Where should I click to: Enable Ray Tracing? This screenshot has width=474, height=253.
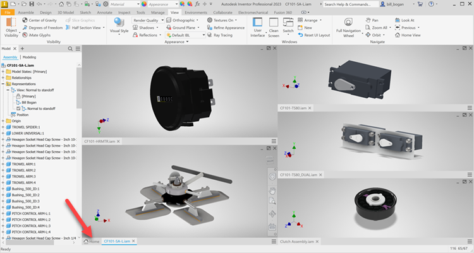[x=220, y=35]
